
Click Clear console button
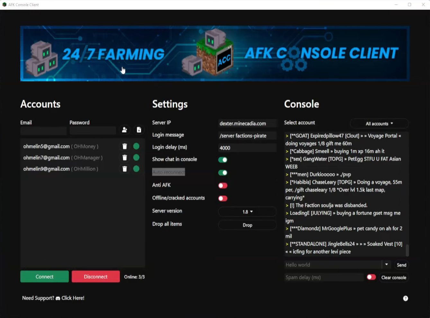(394, 277)
